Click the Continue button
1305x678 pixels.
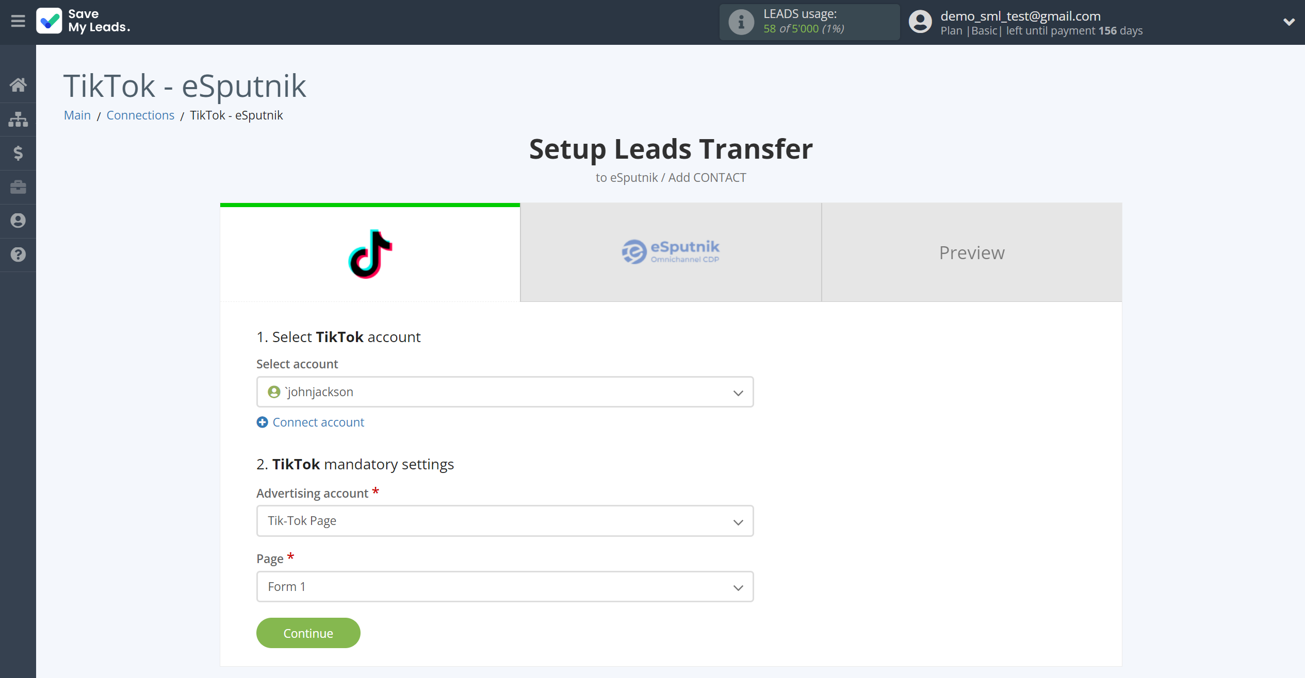click(308, 633)
